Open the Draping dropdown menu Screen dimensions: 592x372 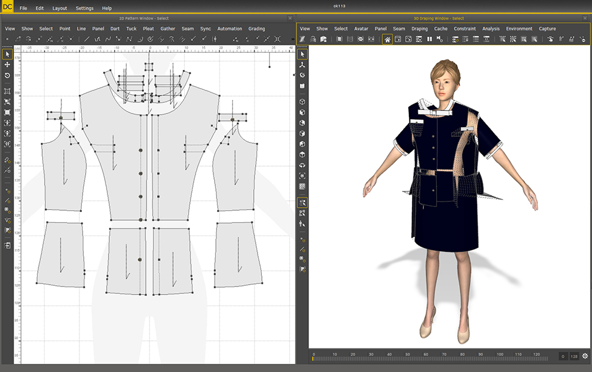click(419, 29)
